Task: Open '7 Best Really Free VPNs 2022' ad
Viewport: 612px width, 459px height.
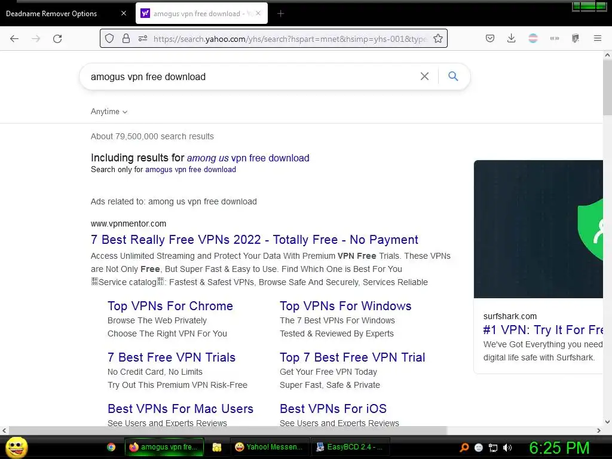Action: tap(255, 240)
